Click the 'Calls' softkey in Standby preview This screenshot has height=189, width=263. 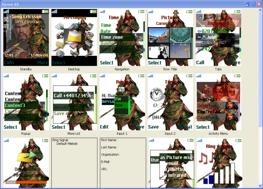pos(9,62)
